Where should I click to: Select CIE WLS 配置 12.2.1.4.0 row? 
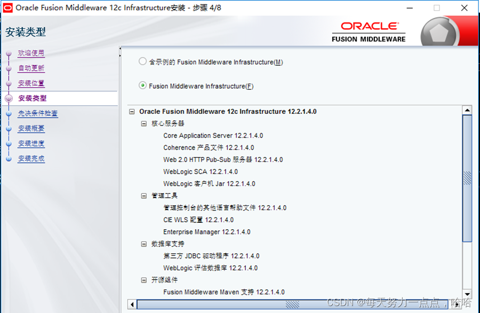pos(198,220)
